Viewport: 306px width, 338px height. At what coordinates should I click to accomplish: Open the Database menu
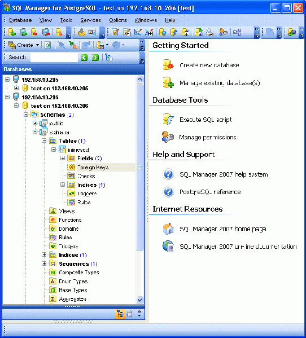point(20,20)
